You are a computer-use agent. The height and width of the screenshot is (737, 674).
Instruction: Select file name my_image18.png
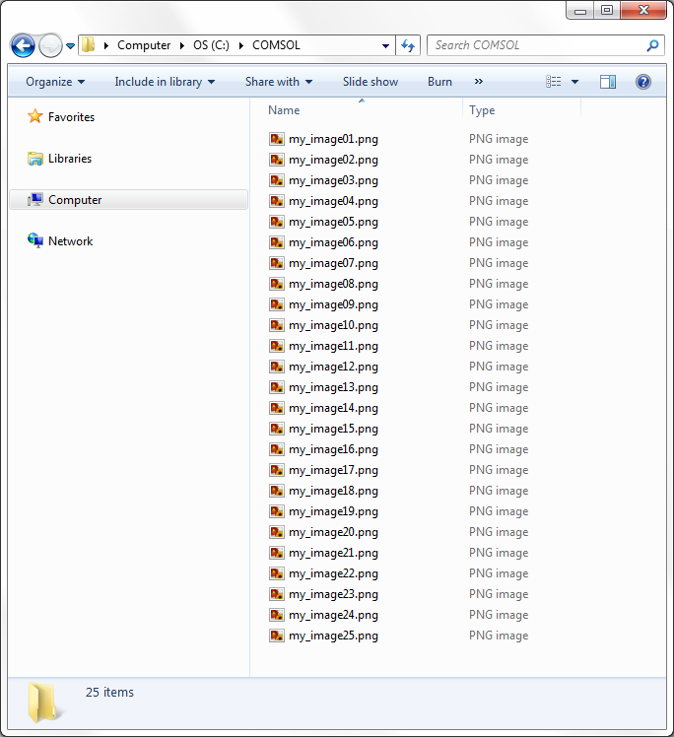click(x=333, y=491)
